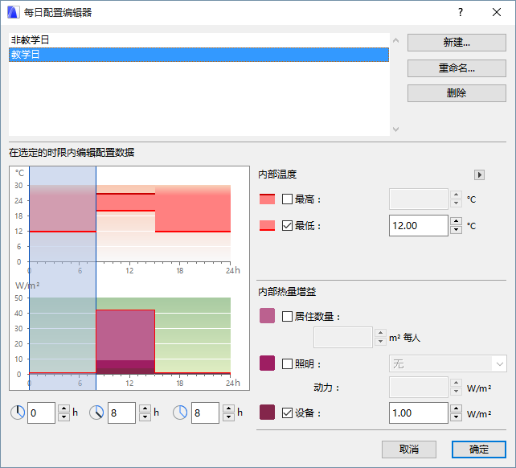This screenshot has height=468, width=516.
Task: Click the 新建... button
Action: point(457,43)
